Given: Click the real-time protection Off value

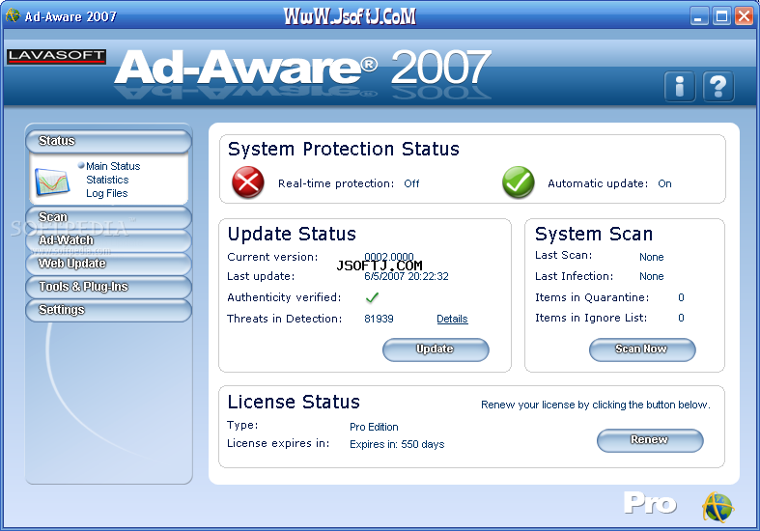Looking at the screenshot, I should click(x=411, y=183).
